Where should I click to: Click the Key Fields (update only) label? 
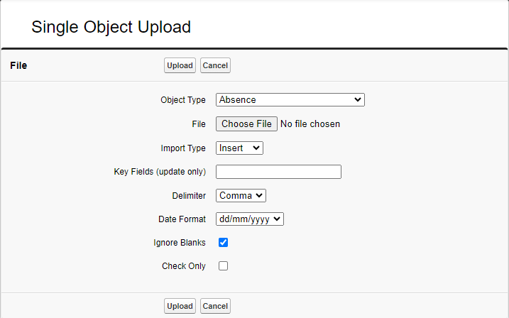[160, 172]
